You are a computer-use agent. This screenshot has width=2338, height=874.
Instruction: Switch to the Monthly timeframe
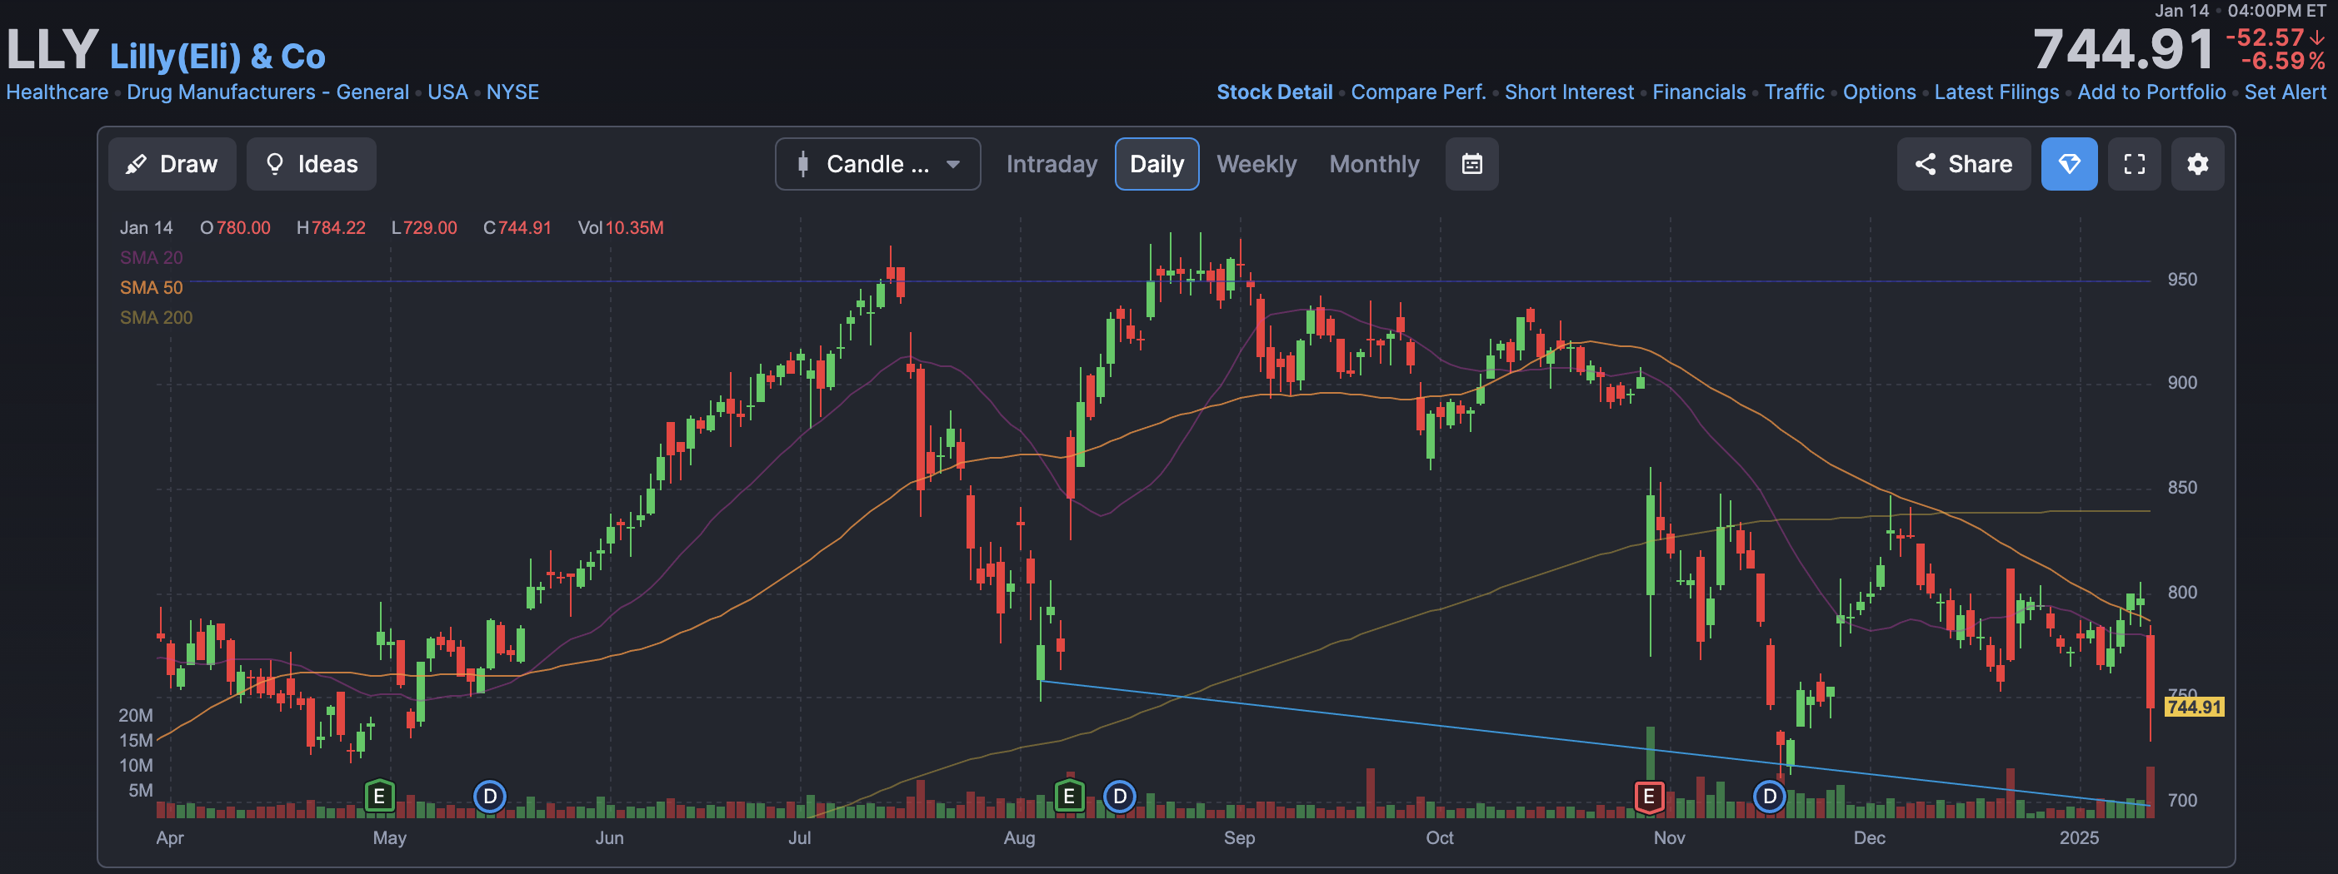coord(1374,164)
